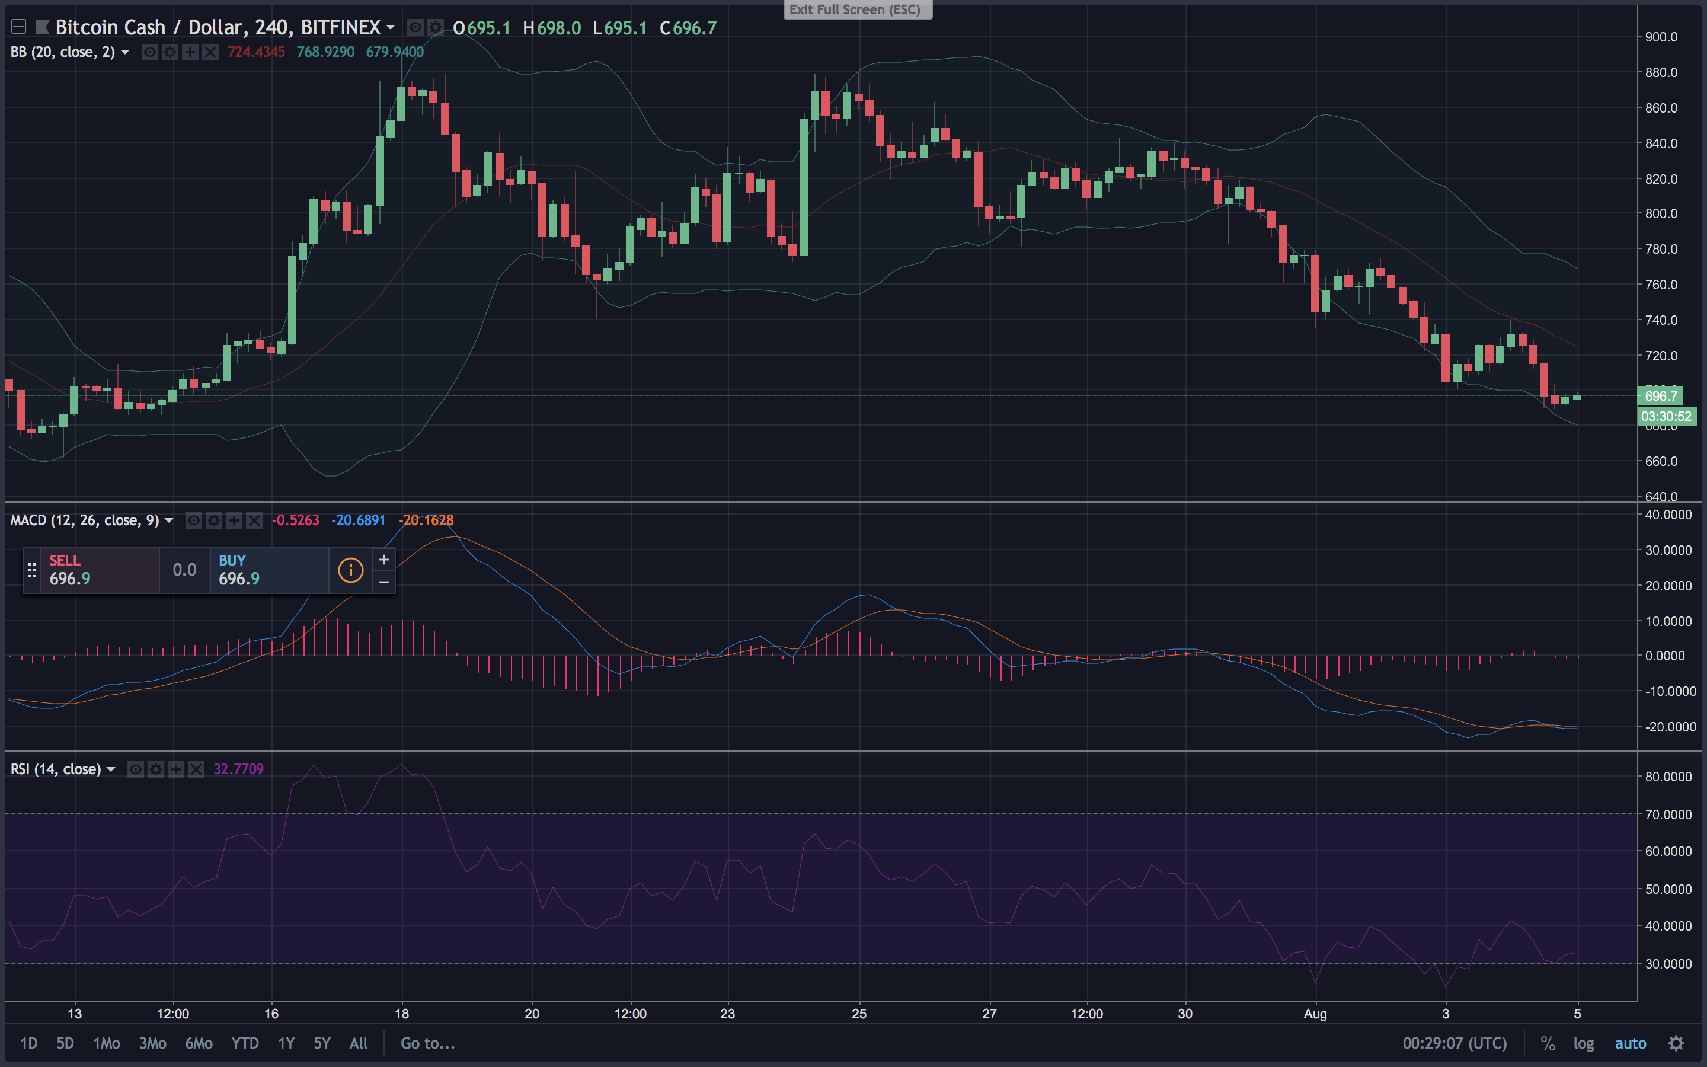Viewport: 1707px width, 1067px height.
Task: Click the 900.0 label on price axis
Action: click(1661, 37)
